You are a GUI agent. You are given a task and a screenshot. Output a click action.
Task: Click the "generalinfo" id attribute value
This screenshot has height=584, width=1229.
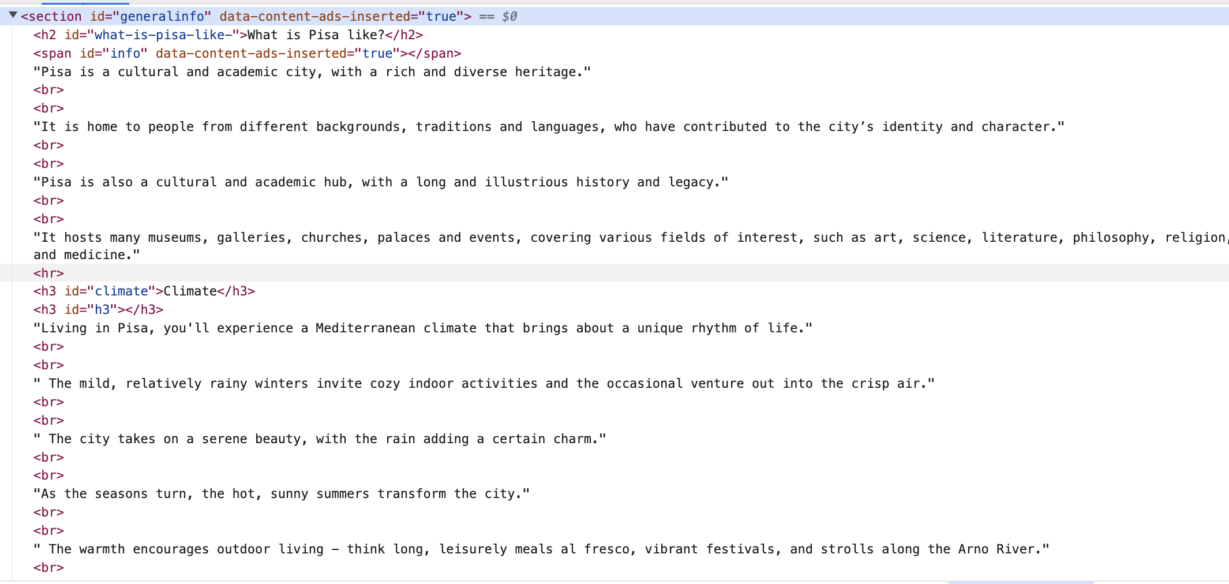click(162, 17)
